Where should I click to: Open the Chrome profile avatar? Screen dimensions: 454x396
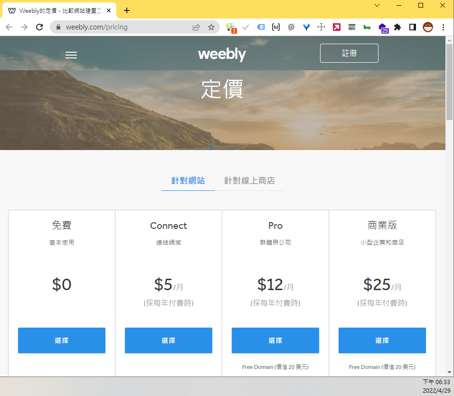tap(428, 27)
